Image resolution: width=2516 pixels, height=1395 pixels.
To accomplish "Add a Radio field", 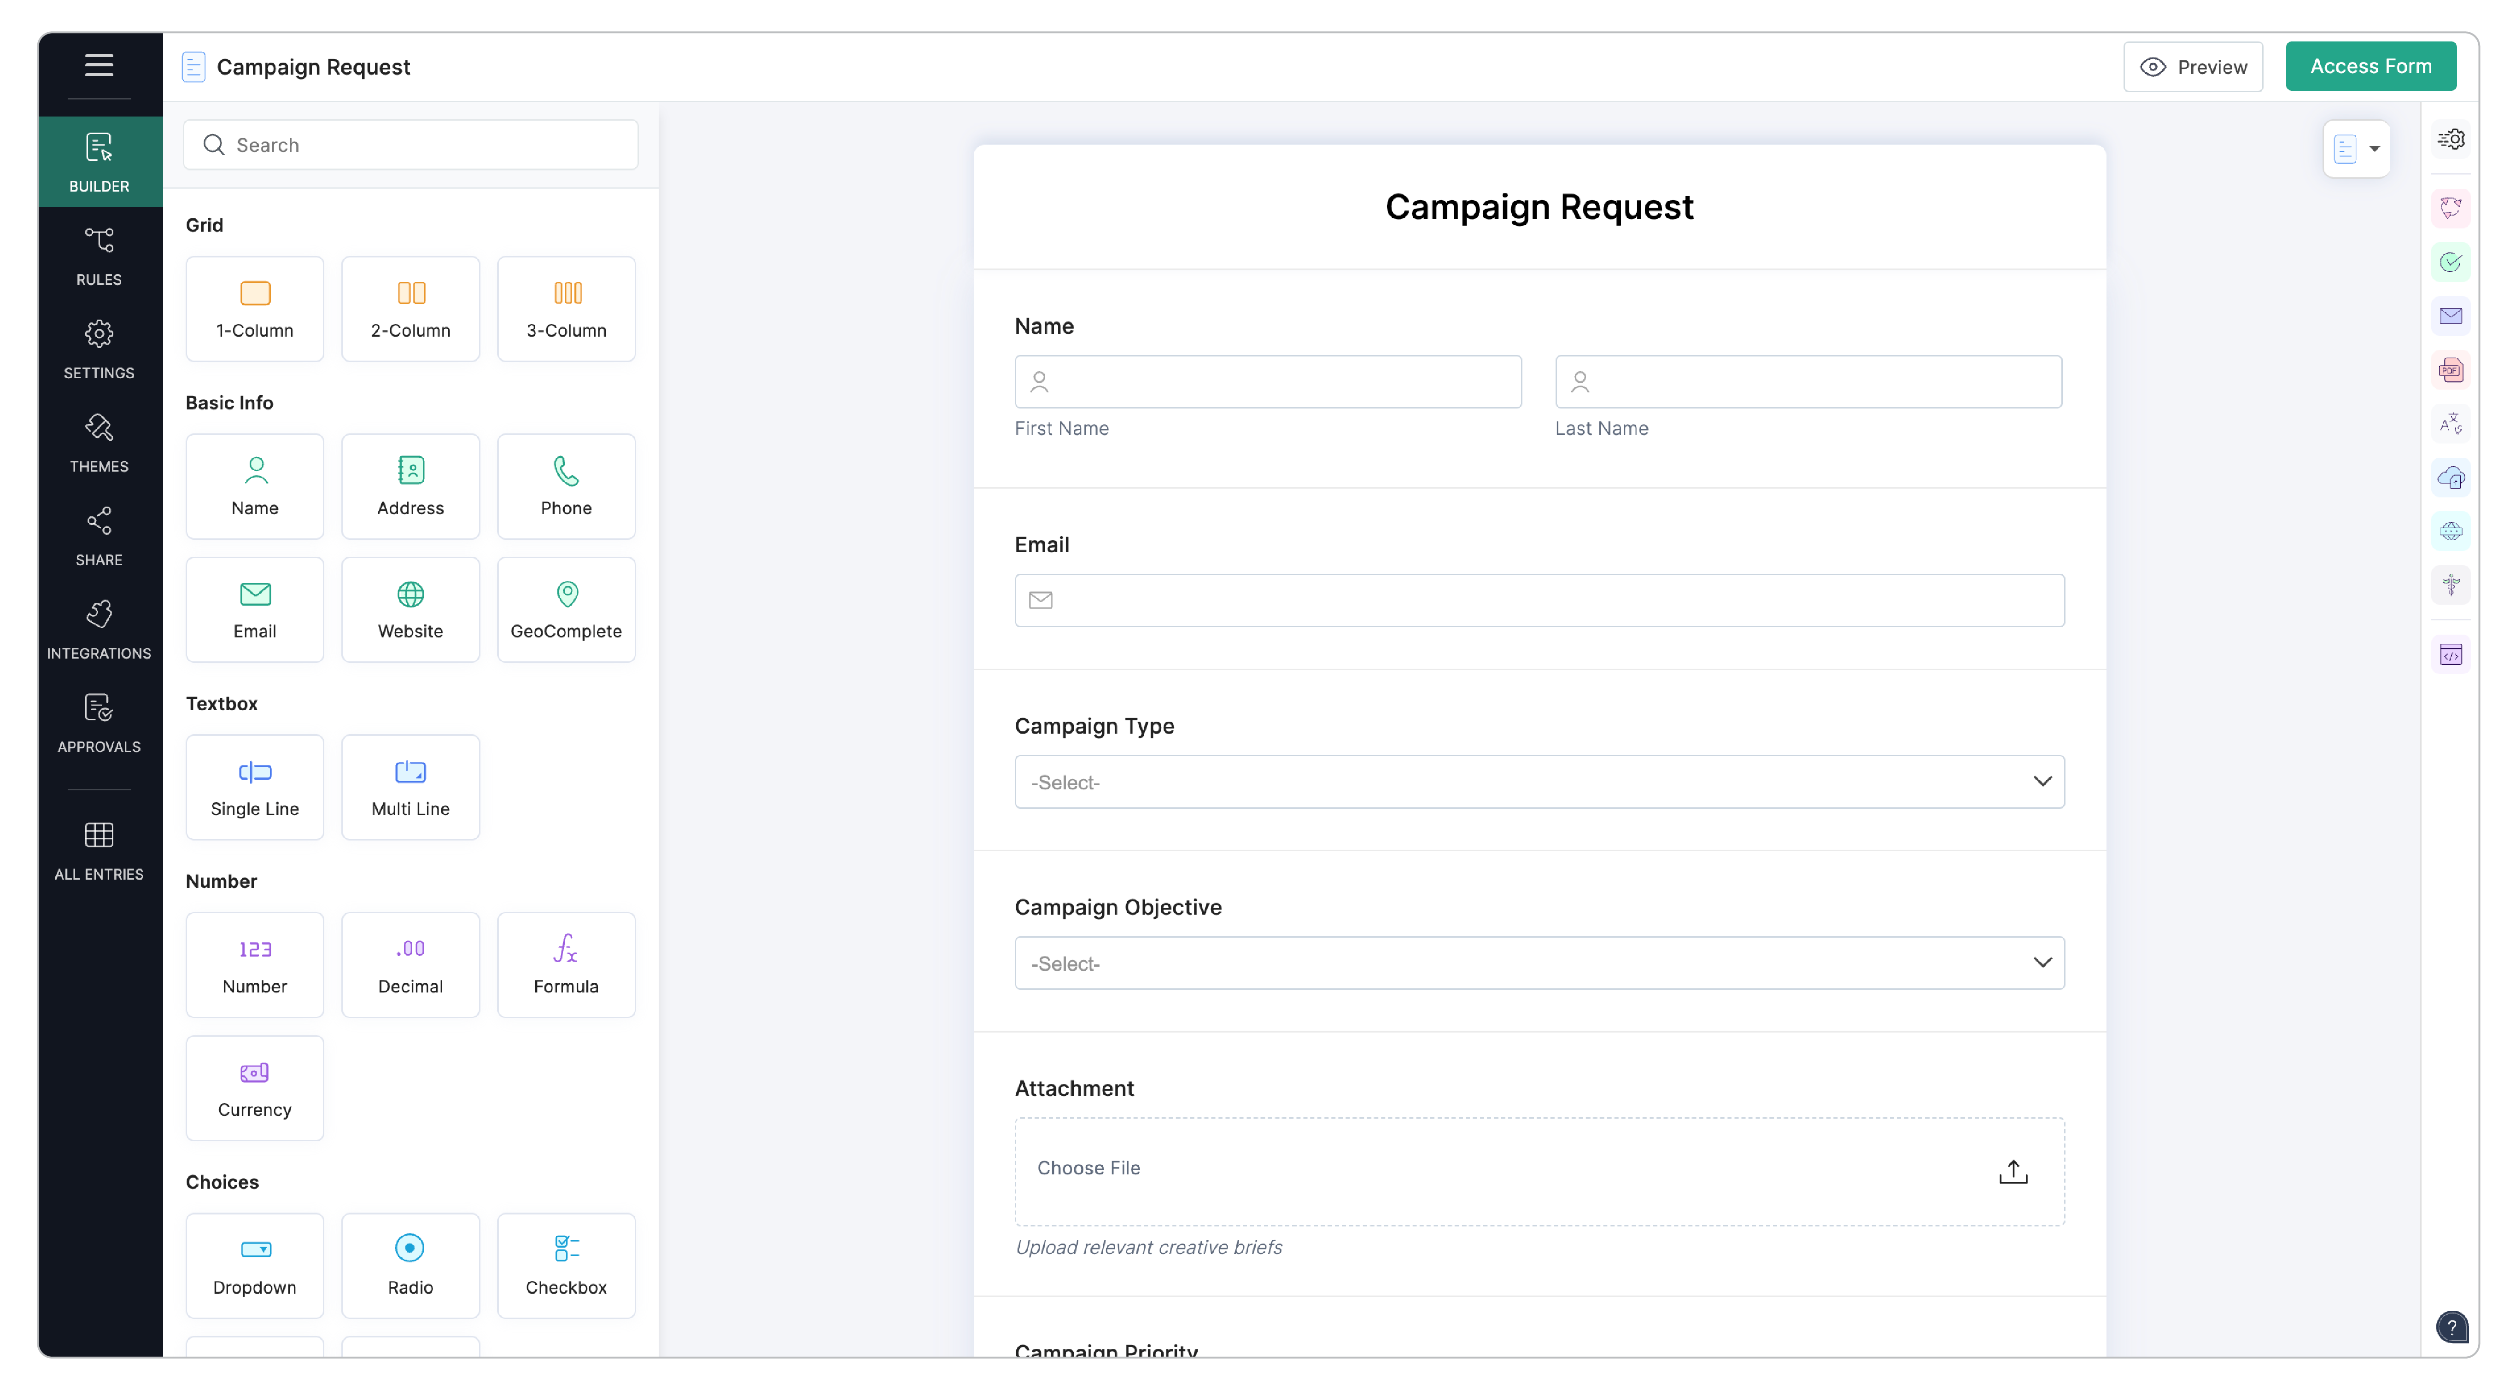I will pyautogui.click(x=410, y=1265).
